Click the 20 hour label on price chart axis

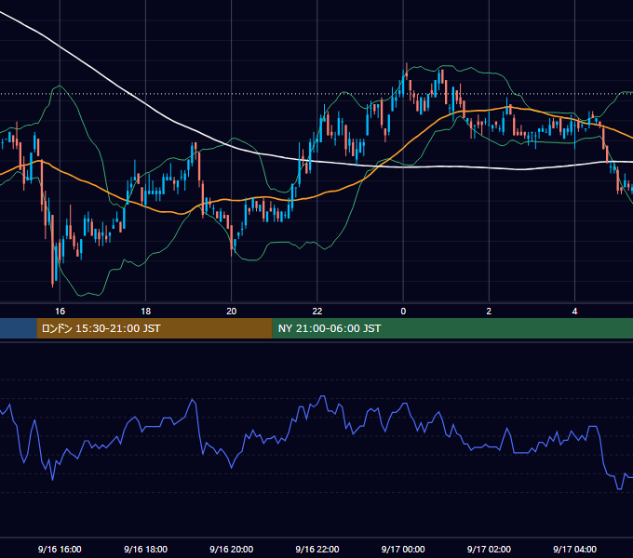click(231, 312)
